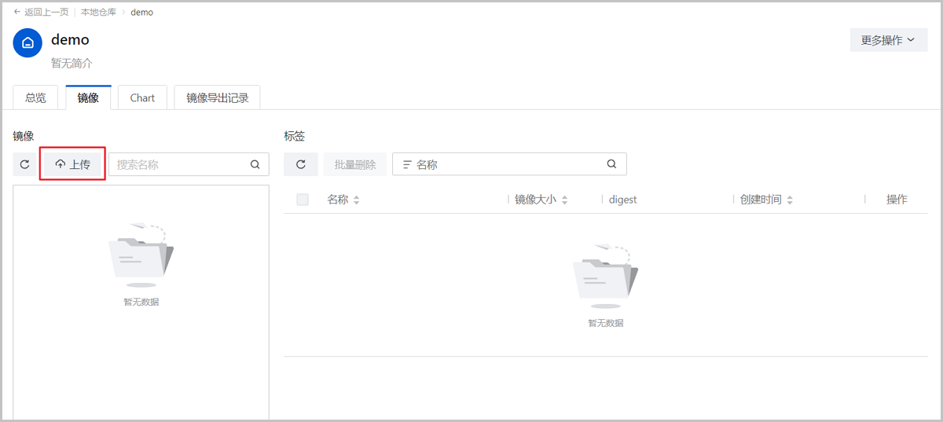Open the 更多操作 dropdown
This screenshot has height=422, width=943.
coord(888,40)
